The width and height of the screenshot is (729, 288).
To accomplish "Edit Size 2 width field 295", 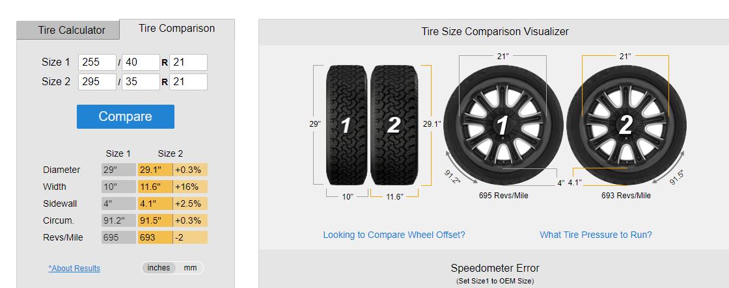I will coord(97,82).
